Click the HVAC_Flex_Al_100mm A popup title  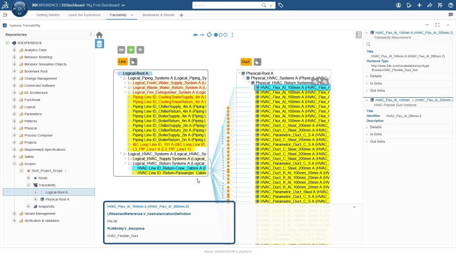tap(148, 206)
